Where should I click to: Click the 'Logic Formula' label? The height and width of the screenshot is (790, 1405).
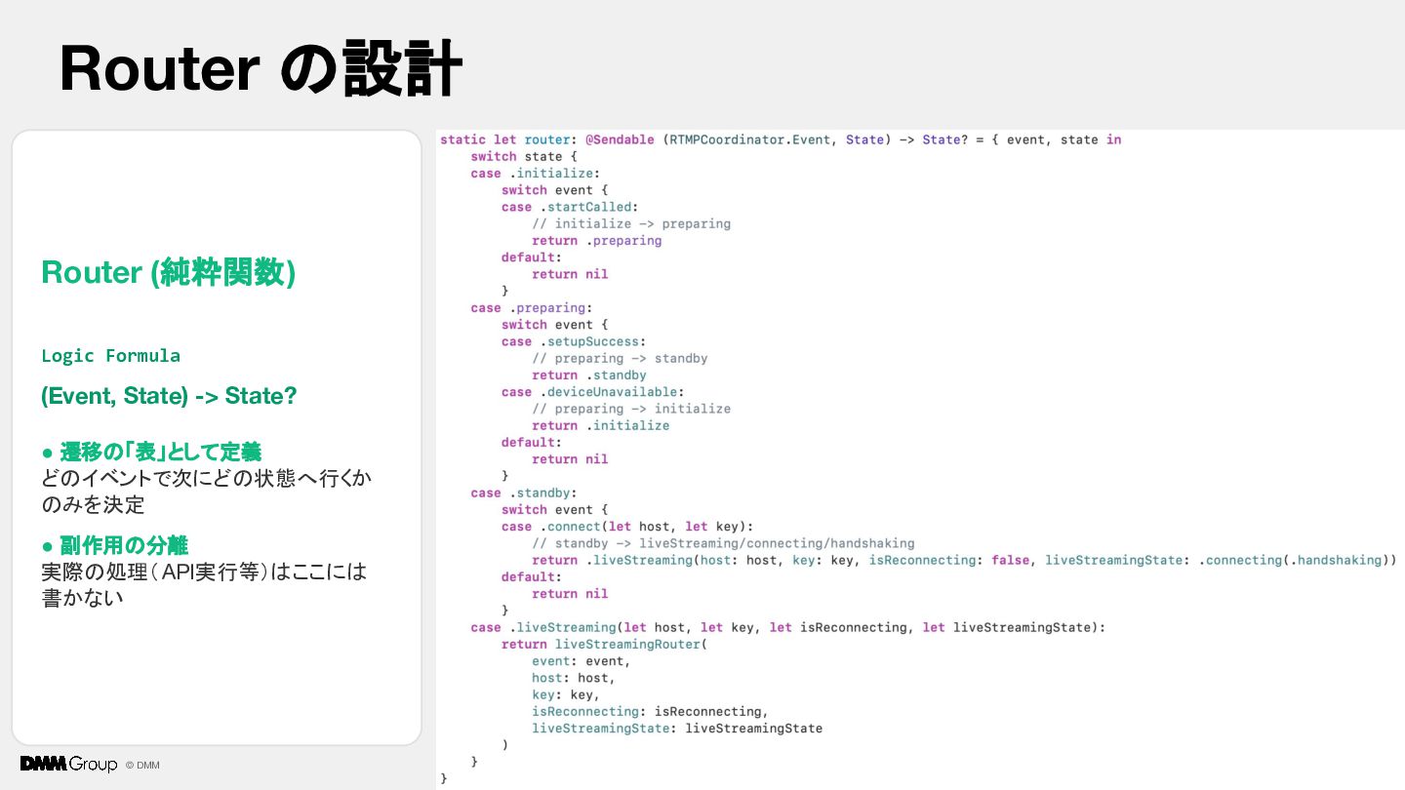[x=110, y=355]
